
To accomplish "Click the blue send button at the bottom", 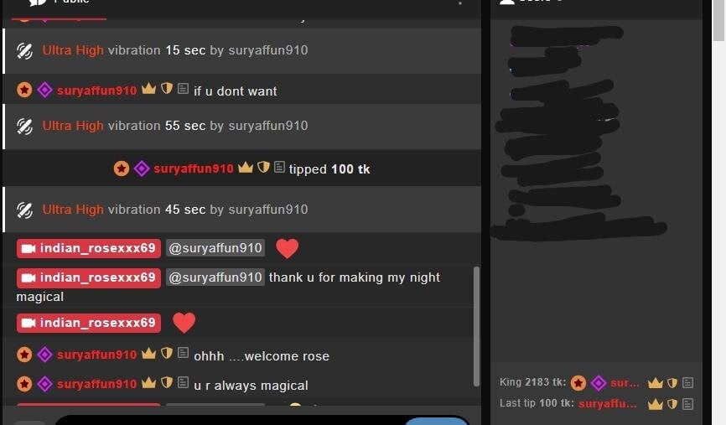I will pos(437,421).
